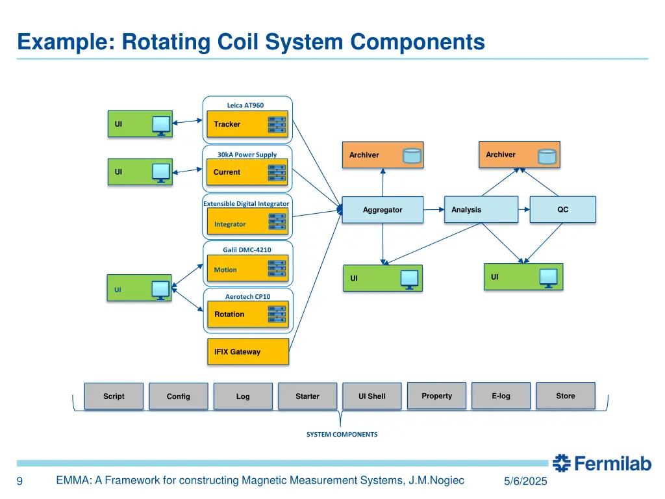Click the QC block

tap(562, 209)
